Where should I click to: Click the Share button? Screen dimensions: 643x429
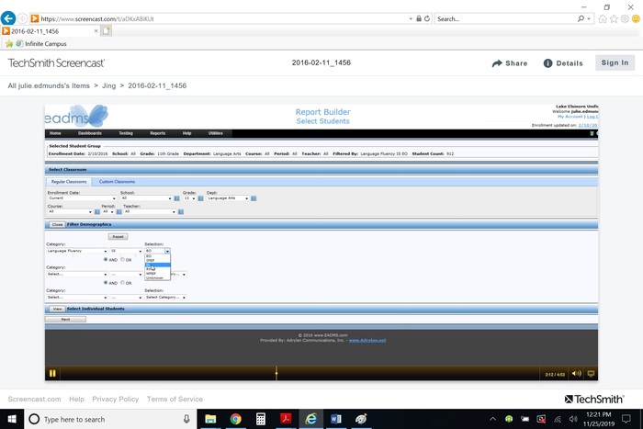(510, 63)
